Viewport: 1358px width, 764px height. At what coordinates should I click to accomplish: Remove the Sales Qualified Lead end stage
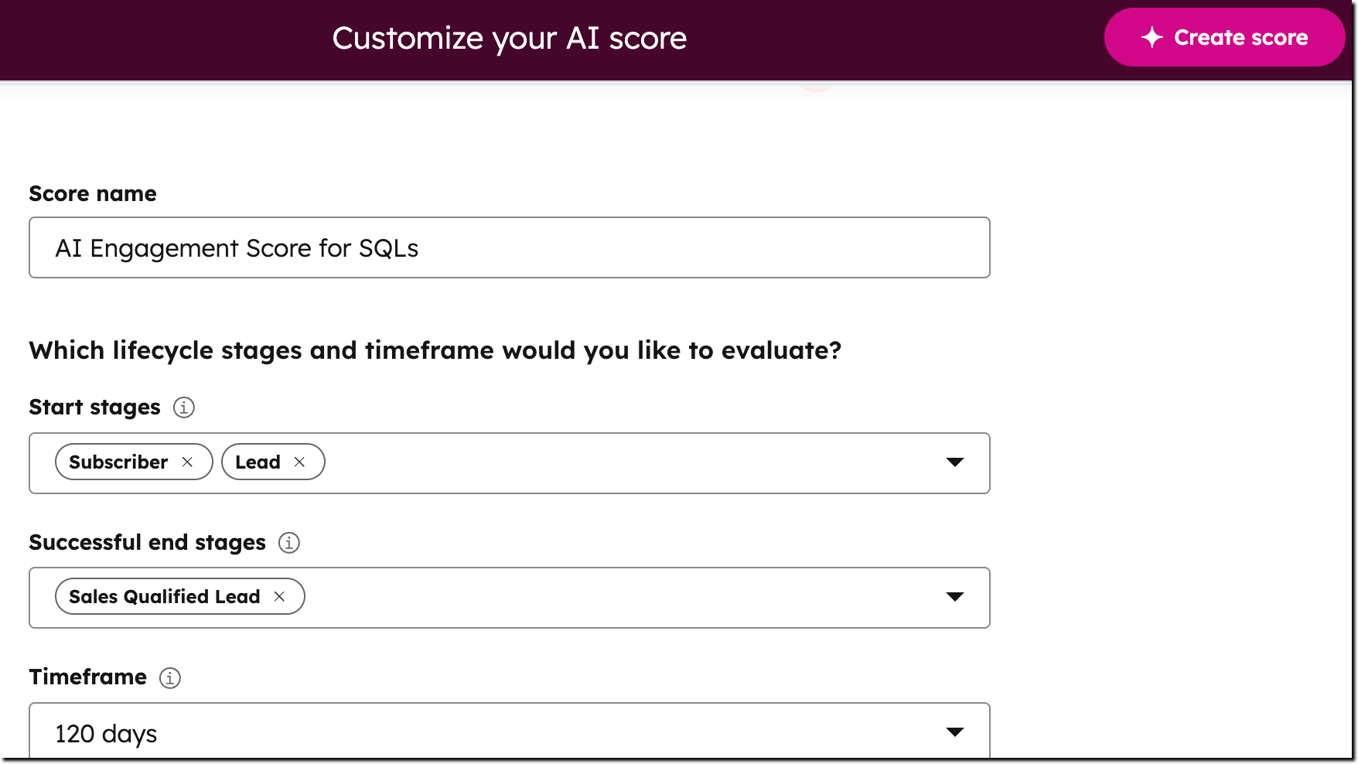pos(279,596)
